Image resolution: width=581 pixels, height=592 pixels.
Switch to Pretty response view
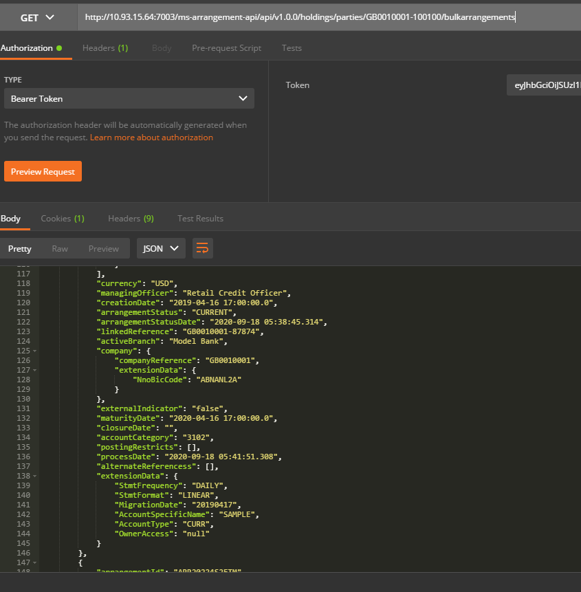pos(20,249)
